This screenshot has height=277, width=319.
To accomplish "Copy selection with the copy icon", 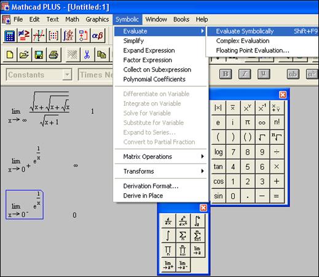I will click(x=101, y=55).
